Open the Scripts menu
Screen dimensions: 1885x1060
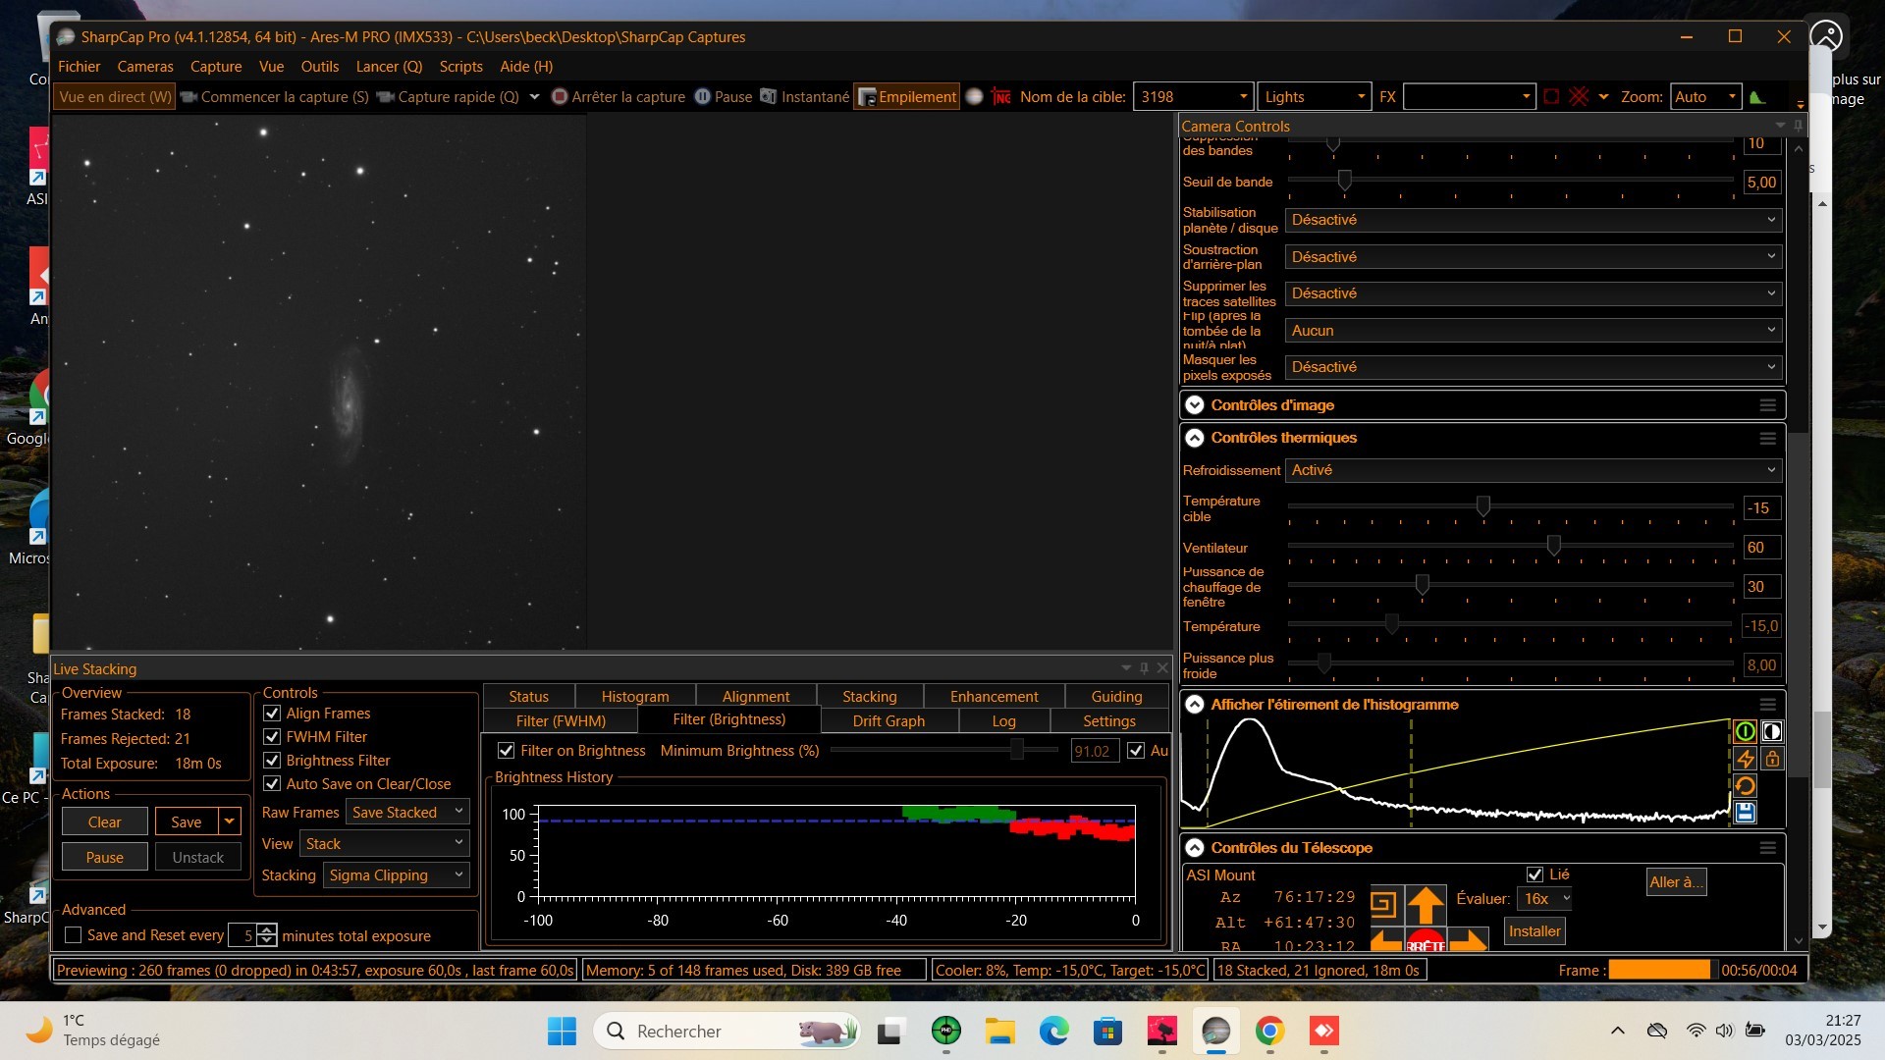pos(460,66)
